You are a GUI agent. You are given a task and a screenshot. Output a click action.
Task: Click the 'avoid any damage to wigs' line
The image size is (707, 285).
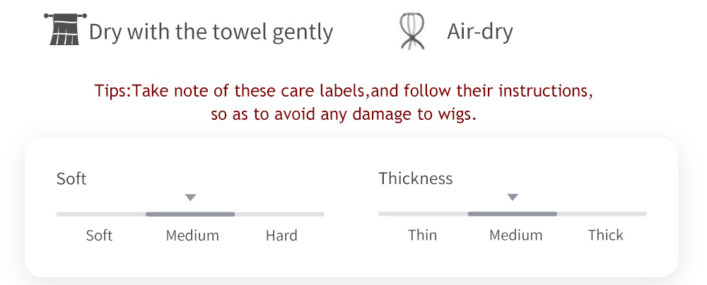tap(344, 114)
